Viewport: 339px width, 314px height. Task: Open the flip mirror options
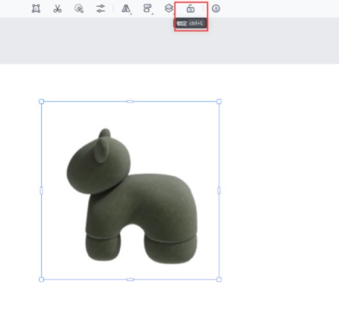coord(126,9)
